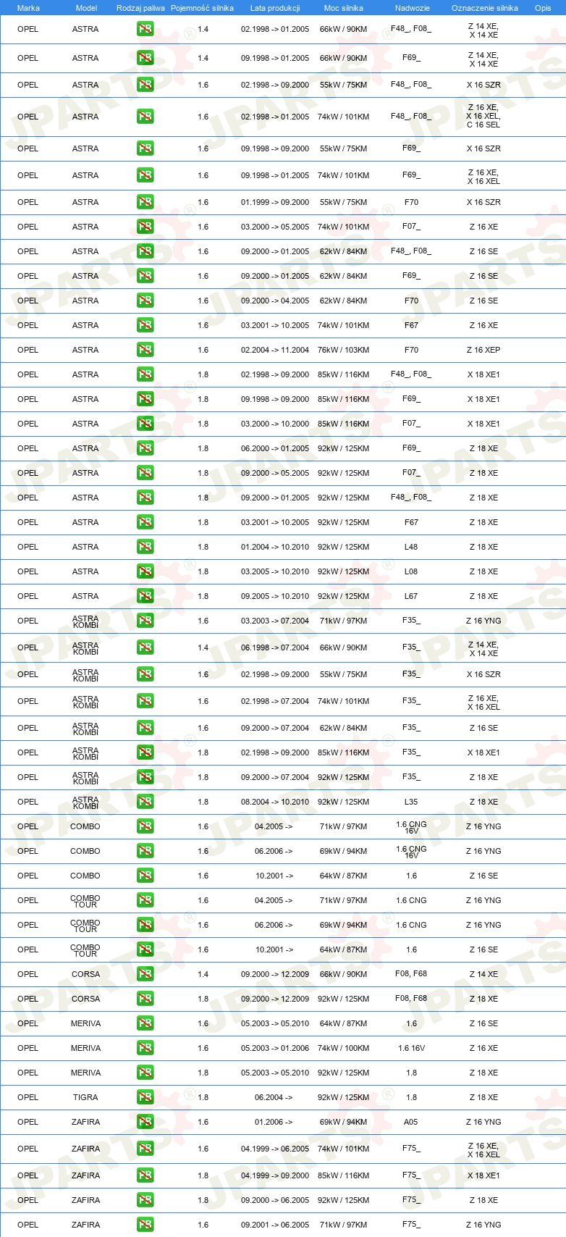Click the fuel icon in the ASTRA 06.2000 -> 01.2005 row

145,448
